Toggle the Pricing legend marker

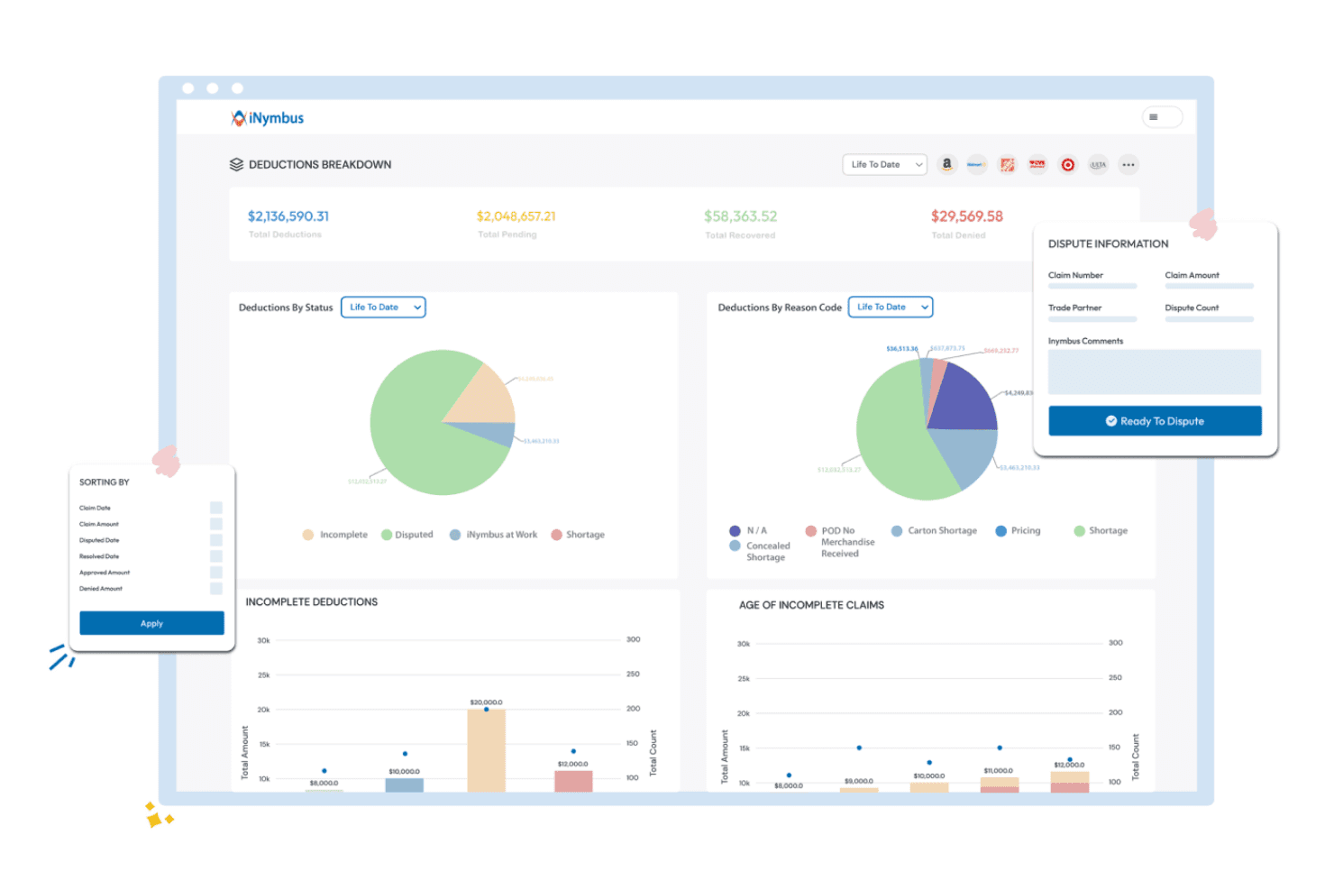pyautogui.click(x=1000, y=531)
